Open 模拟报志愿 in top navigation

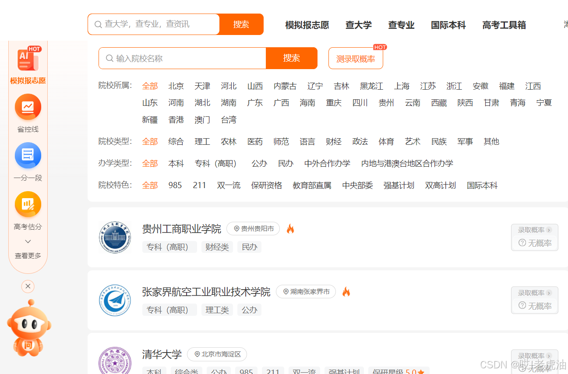click(307, 25)
